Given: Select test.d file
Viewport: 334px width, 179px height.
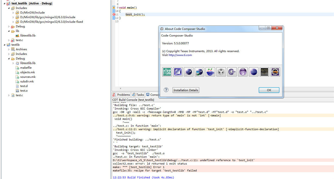Looking at the screenshot, I should click(22, 86).
